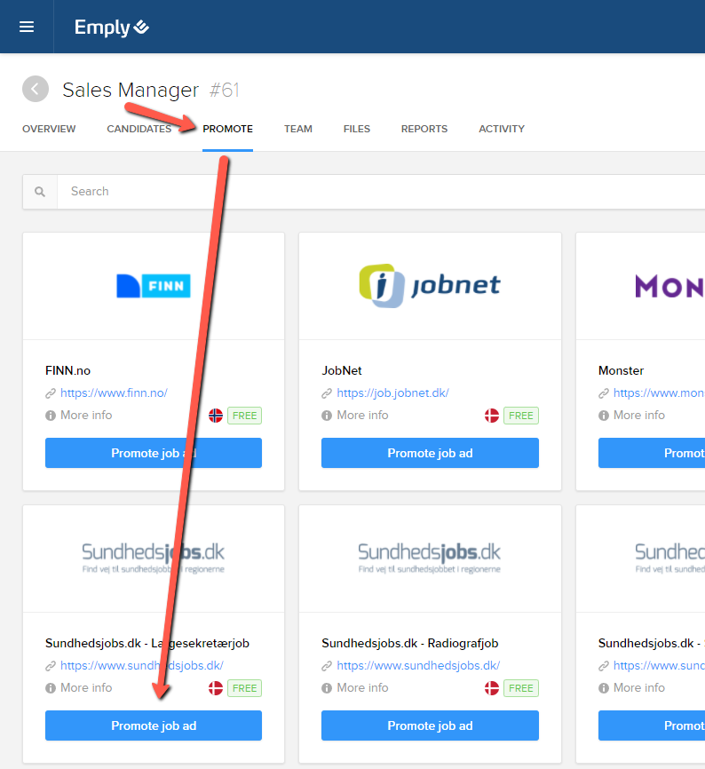Screen dimensions: 705x769
Task: Click the FREE badge on FINN.no card
Action: tap(244, 416)
